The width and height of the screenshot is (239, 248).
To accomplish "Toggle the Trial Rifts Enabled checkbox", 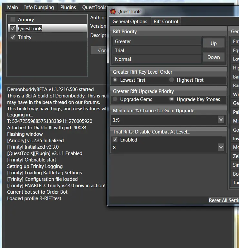I will pyautogui.click(x=115, y=140).
